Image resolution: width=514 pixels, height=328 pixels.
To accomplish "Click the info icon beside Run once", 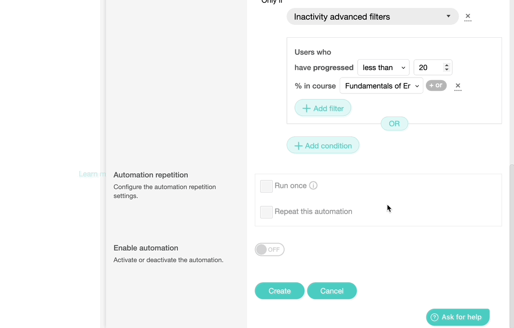I will point(313,185).
